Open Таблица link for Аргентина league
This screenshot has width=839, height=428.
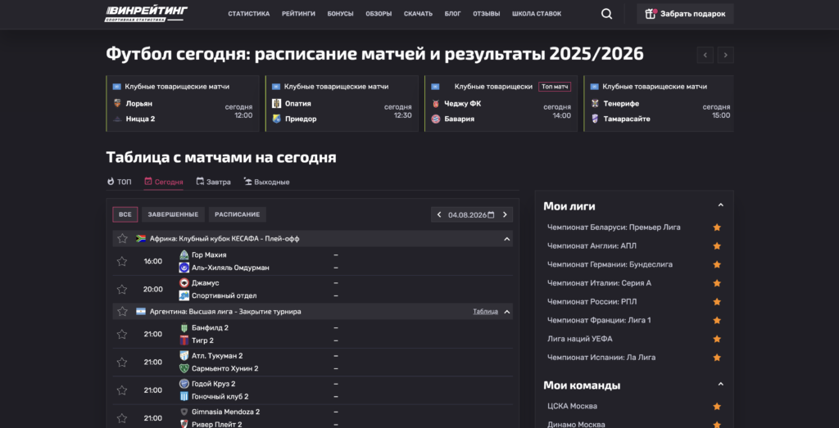point(485,312)
